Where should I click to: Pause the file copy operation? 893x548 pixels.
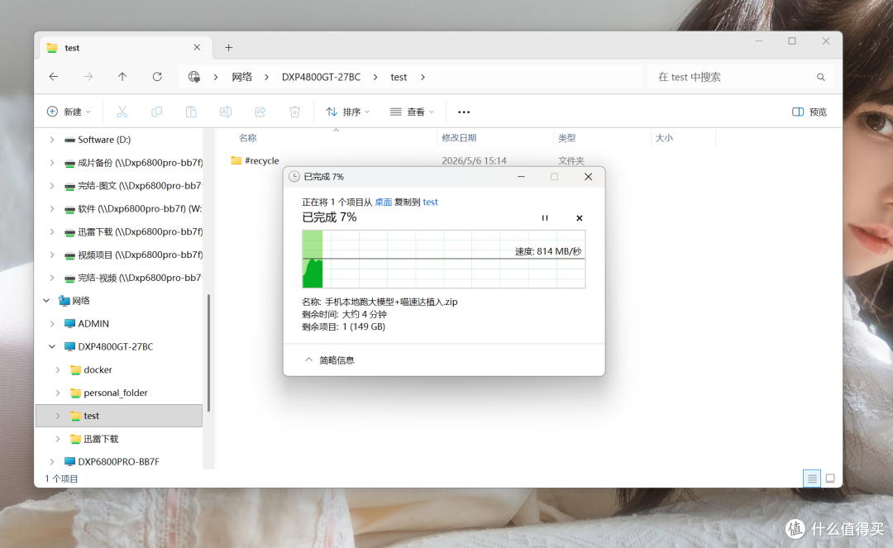545,218
